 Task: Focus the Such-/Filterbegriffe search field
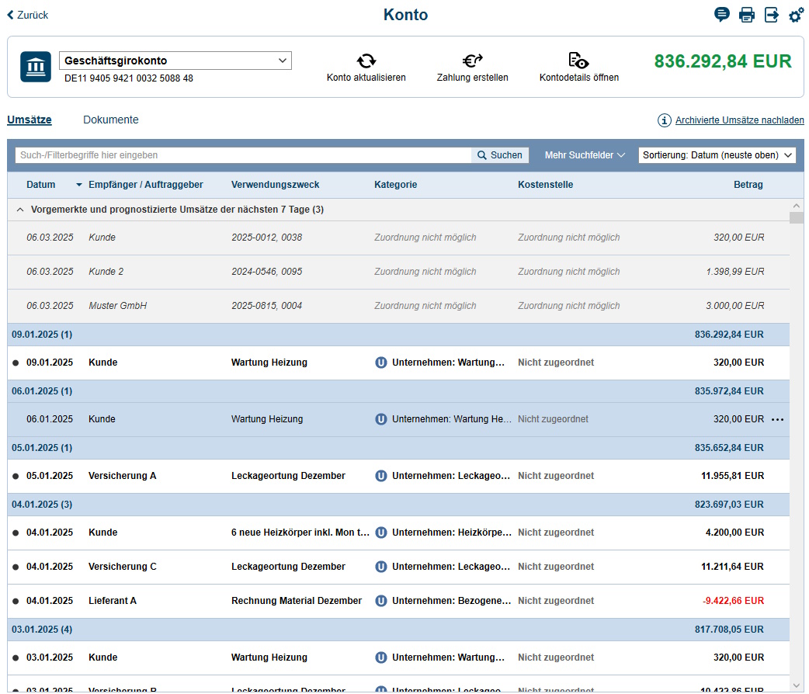click(x=243, y=155)
